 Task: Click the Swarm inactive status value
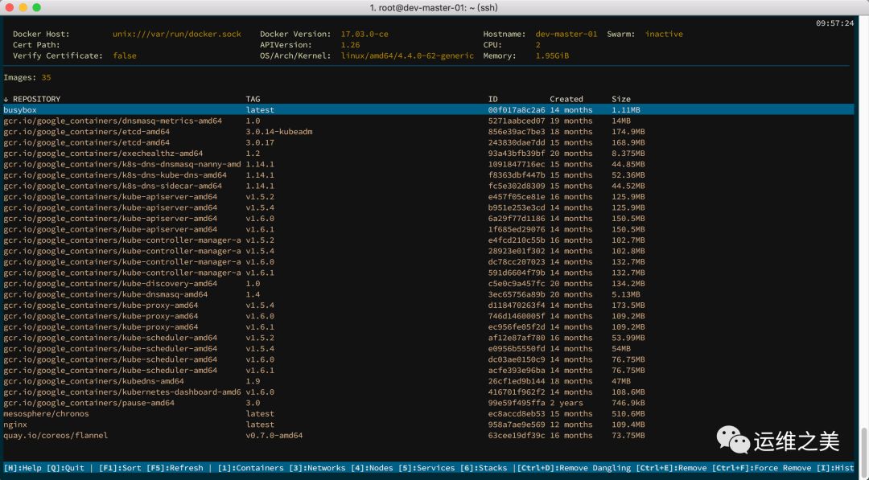(x=664, y=34)
